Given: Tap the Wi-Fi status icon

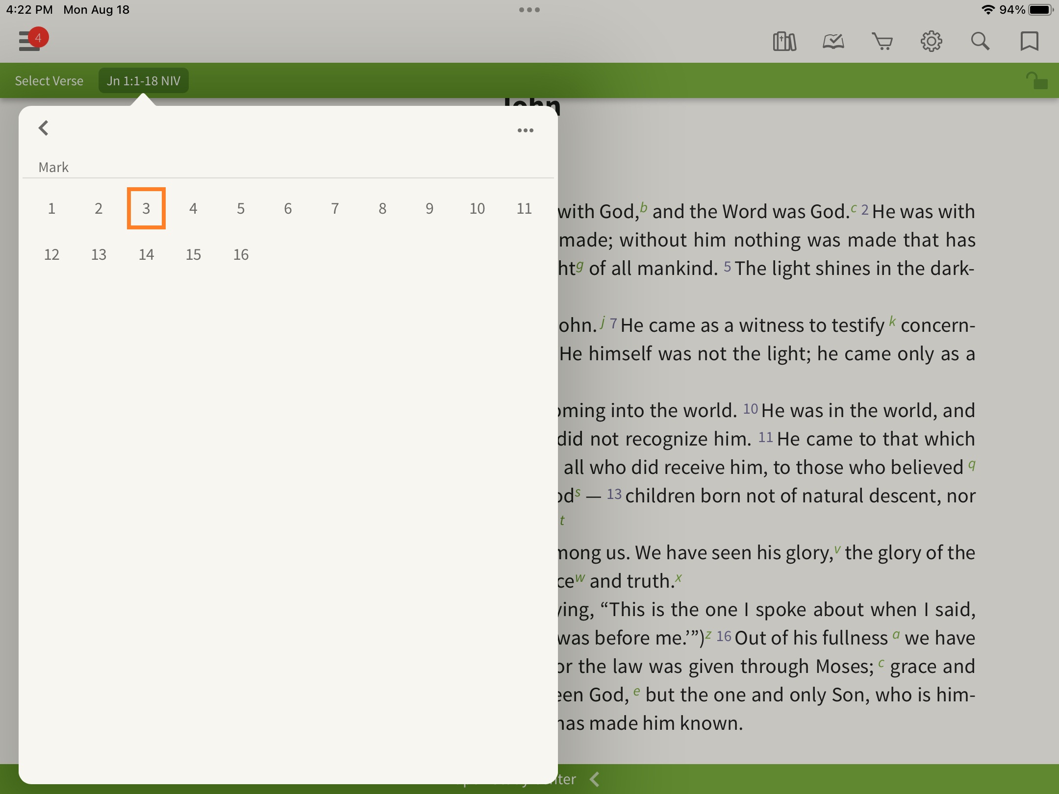Looking at the screenshot, I should (x=988, y=10).
